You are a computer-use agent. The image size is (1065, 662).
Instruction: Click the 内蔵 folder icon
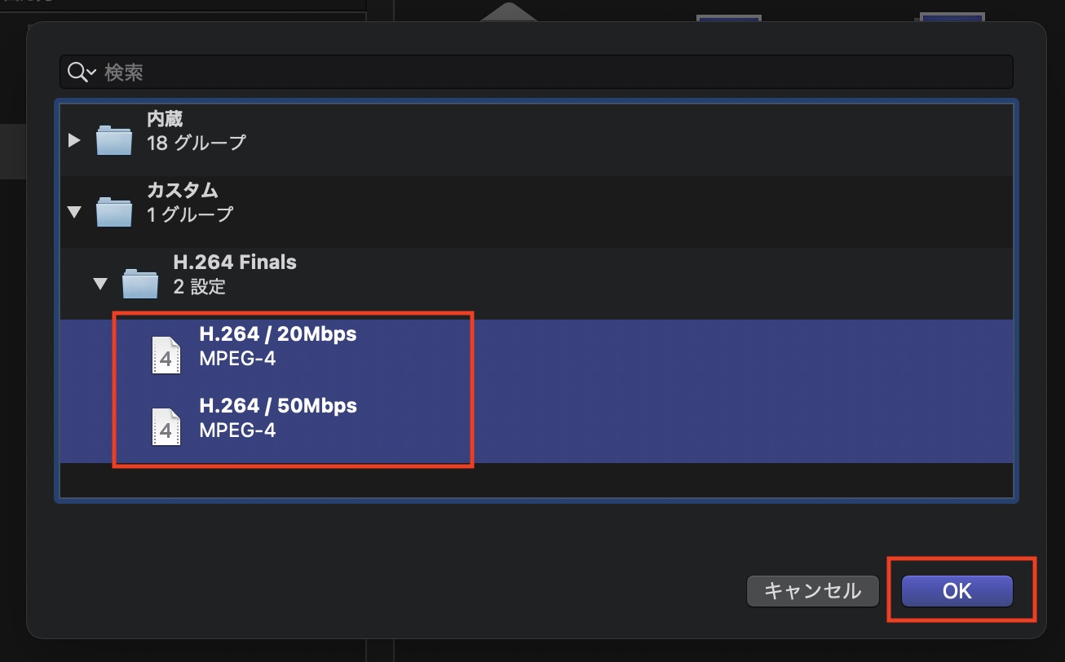pyautogui.click(x=113, y=141)
